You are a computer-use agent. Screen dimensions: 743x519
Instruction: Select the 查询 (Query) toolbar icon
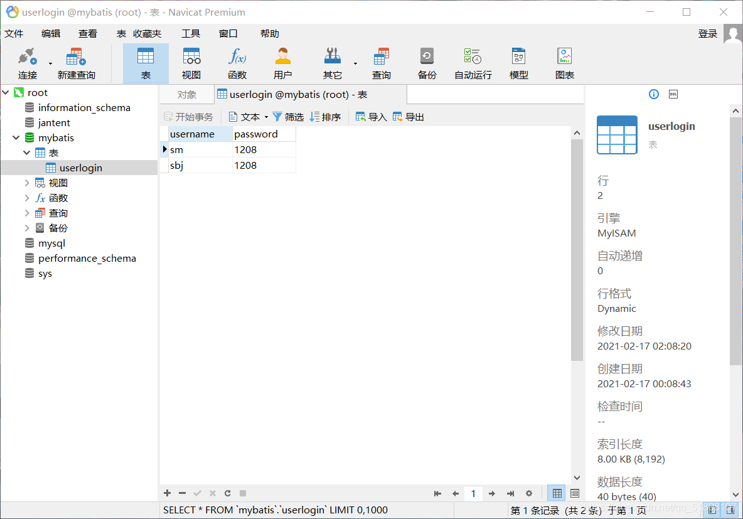tap(381, 63)
